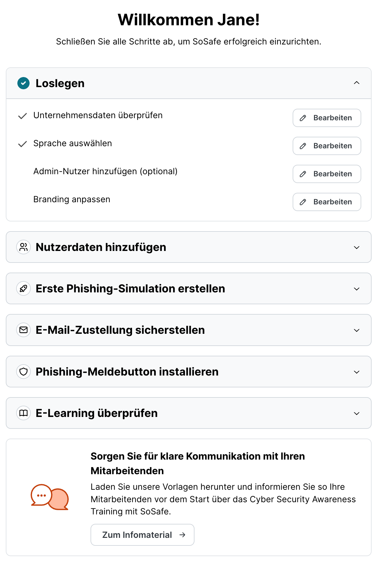Expand the Nutzerdaten hinzufügen section
The image size is (378, 561).
tap(357, 247)
